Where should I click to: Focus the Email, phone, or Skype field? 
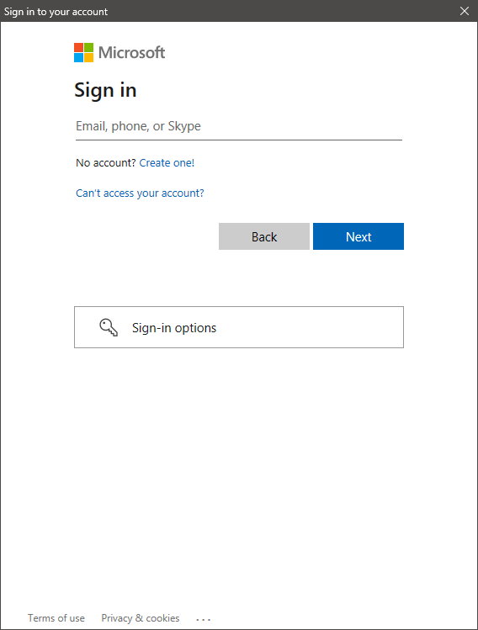point(239,126)
